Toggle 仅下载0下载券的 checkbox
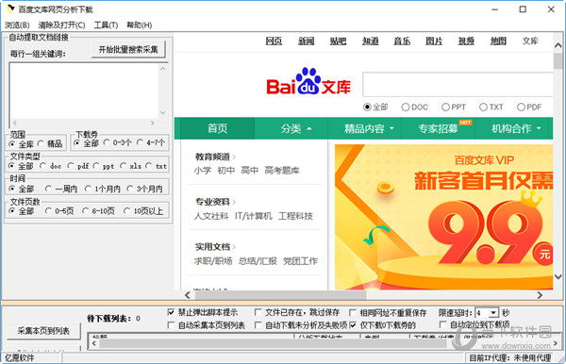Screen dimensions: 566x364 pyautogui.click(x=353, y=325)
